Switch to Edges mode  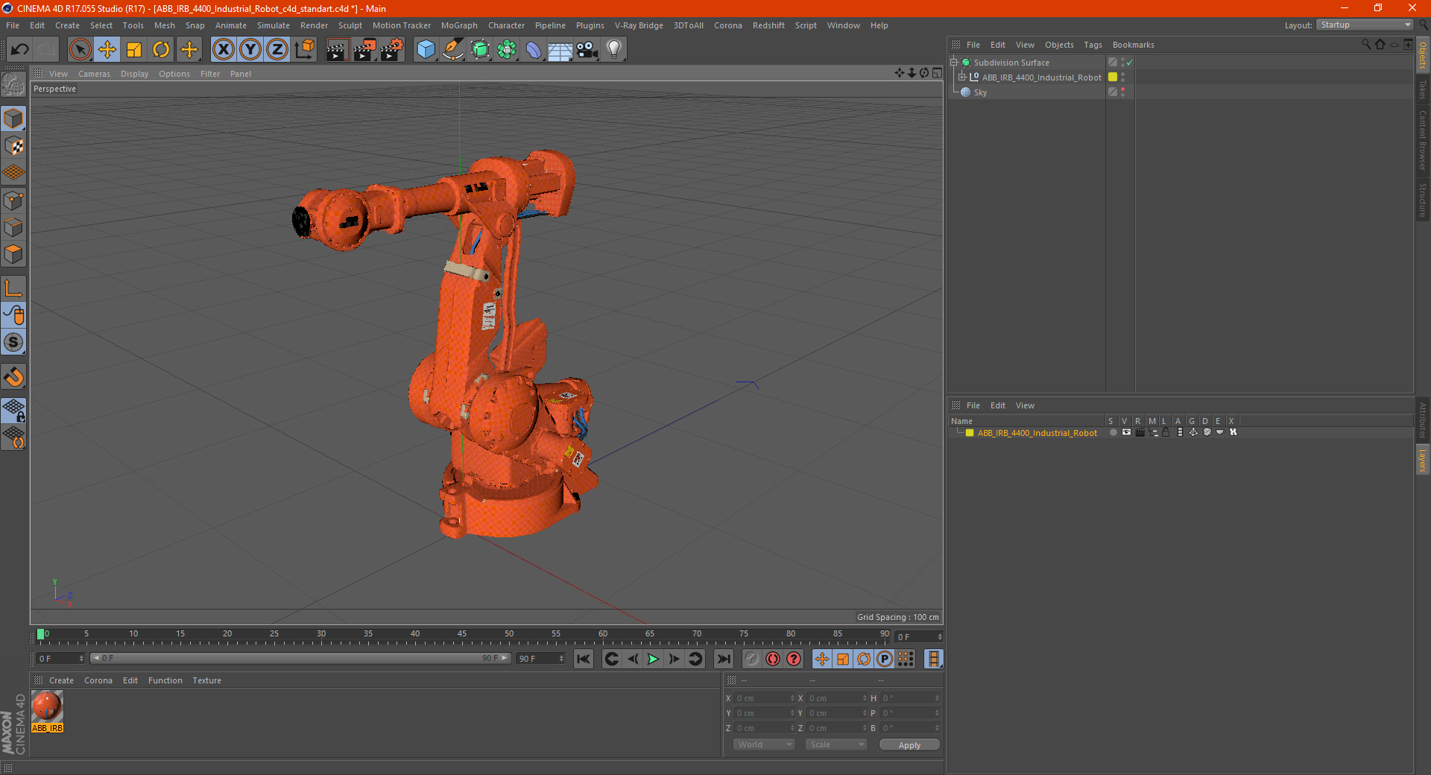coord(13,227)
